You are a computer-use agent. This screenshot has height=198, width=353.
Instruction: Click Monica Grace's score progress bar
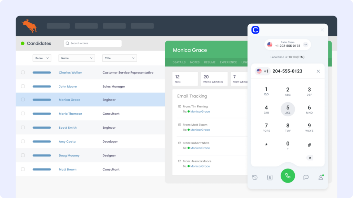click(42, 100)
